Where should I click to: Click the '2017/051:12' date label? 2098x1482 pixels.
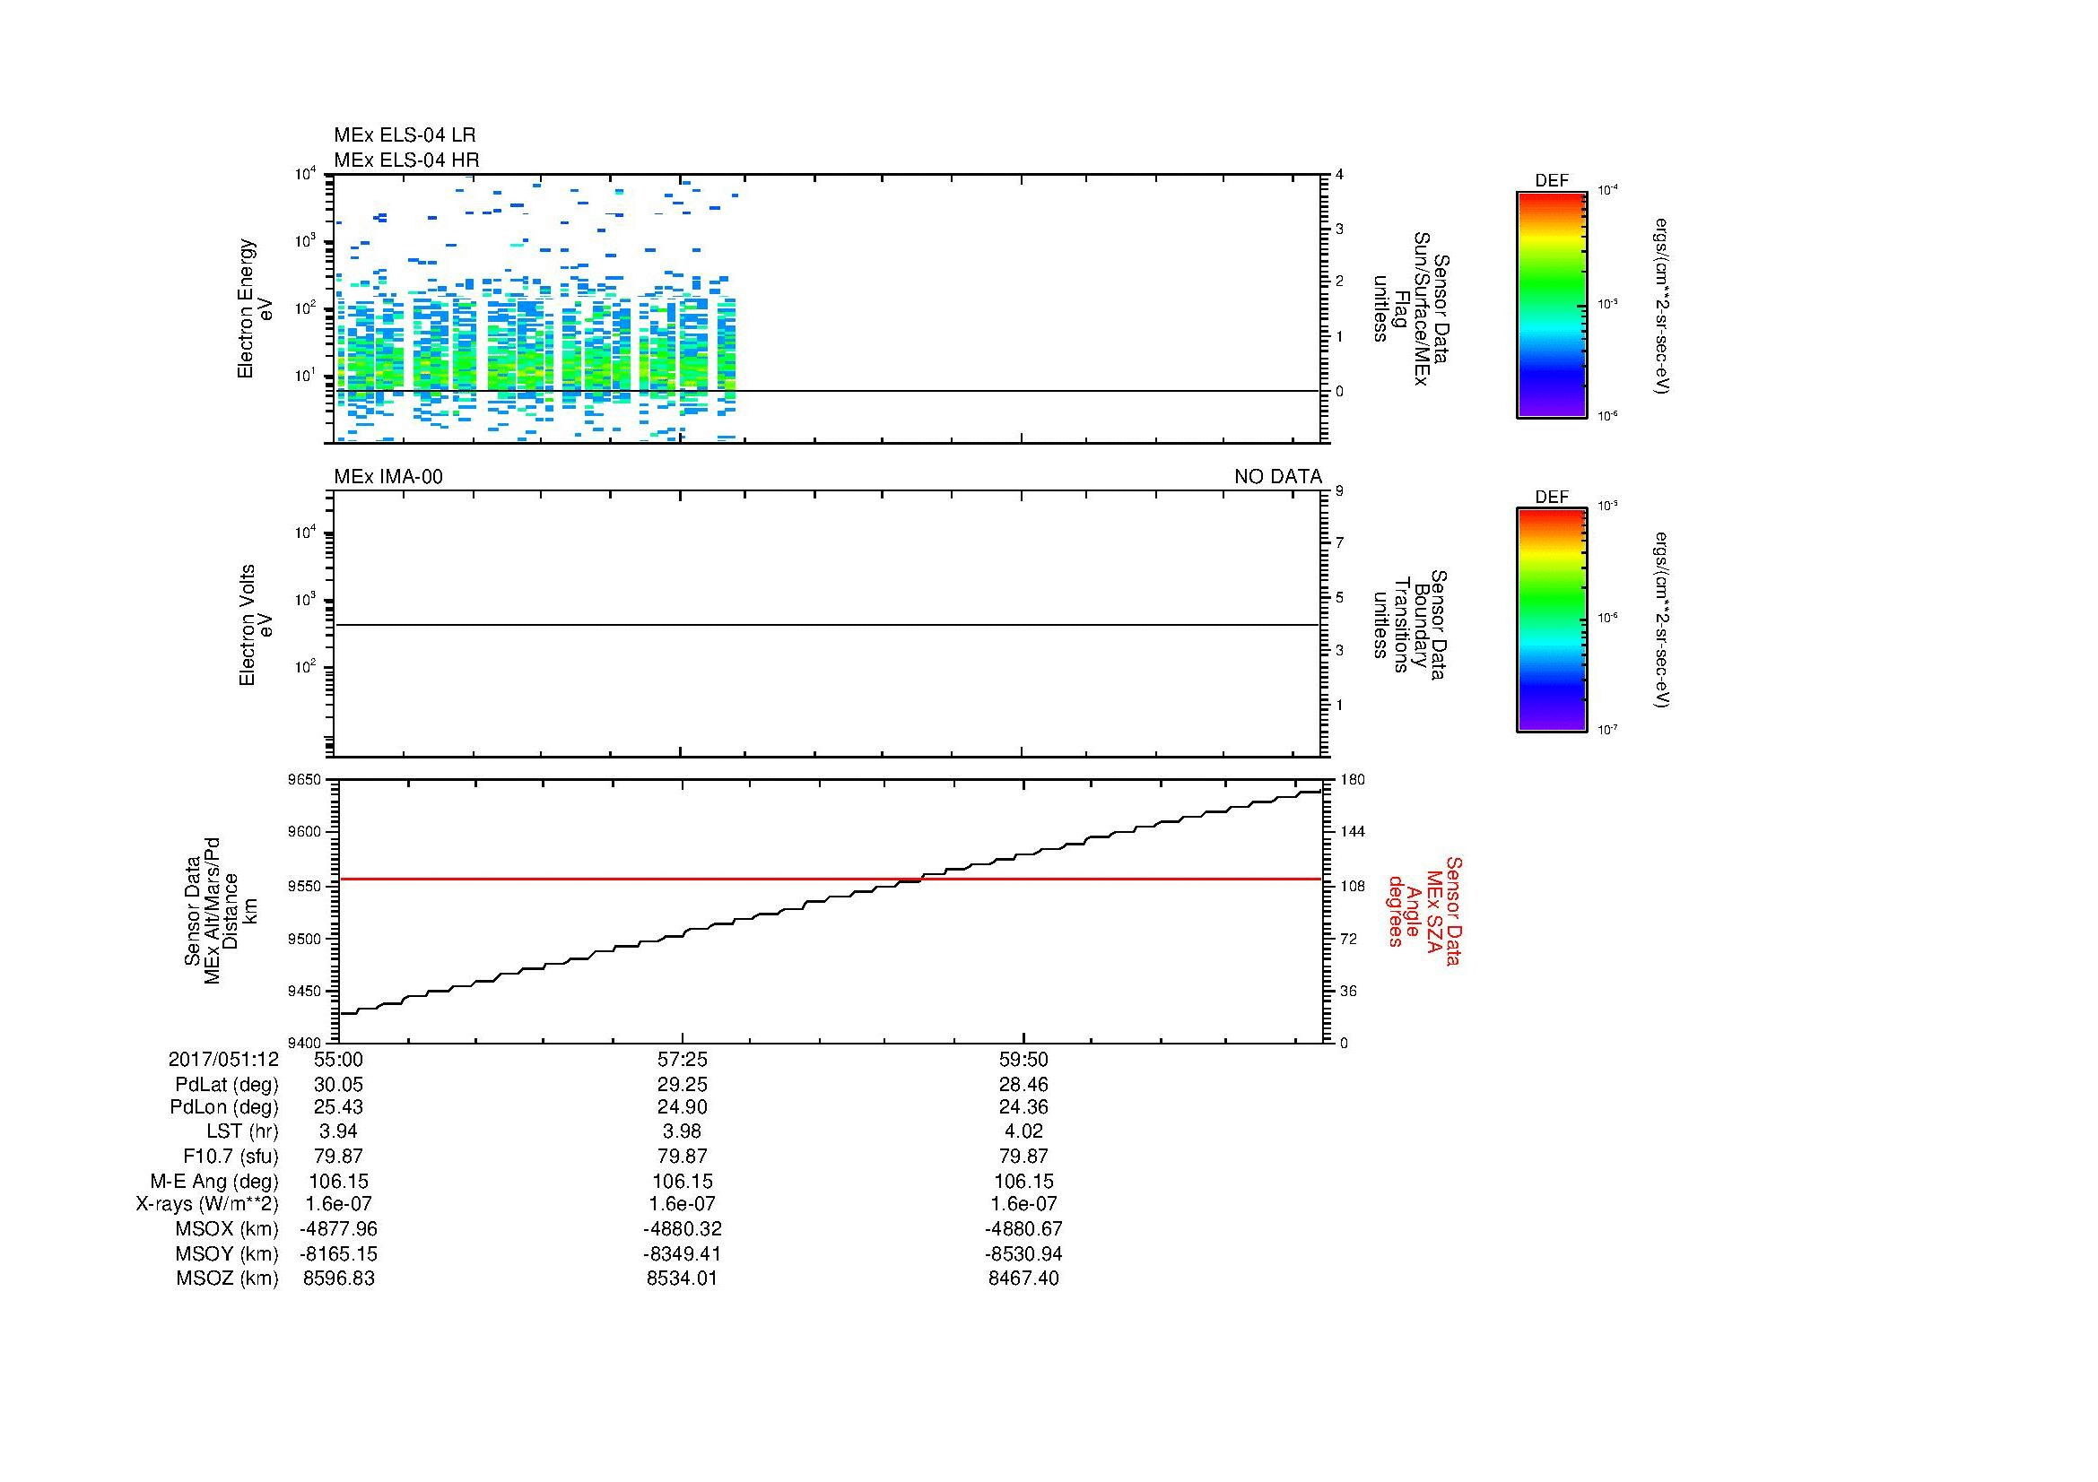[x=223, y=1059]
